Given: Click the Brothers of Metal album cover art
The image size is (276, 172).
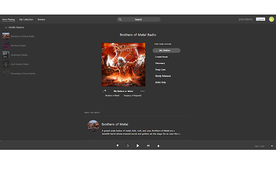Looking at the screenshot, I should (x=123, y=64).
